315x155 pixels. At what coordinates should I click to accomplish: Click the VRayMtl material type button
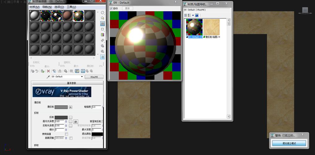(94, 77)
